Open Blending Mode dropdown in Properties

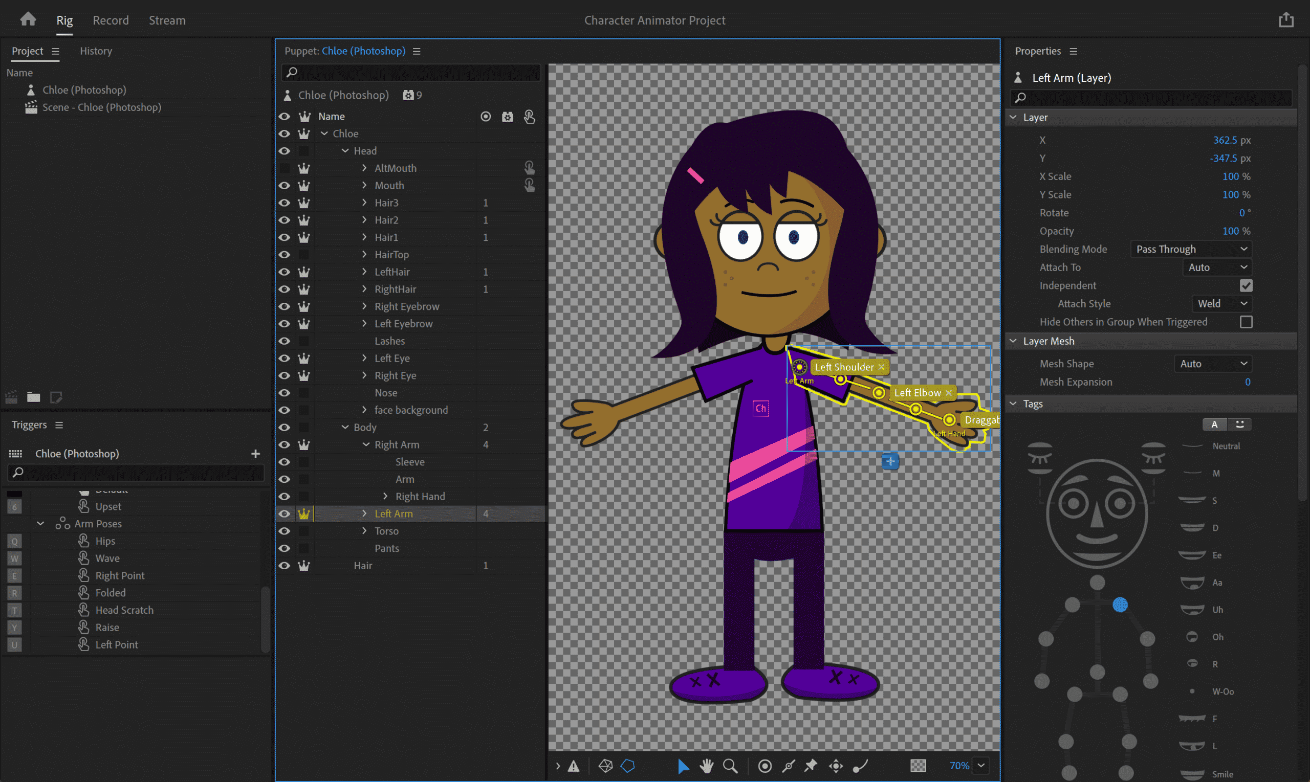pos(1193,249)
